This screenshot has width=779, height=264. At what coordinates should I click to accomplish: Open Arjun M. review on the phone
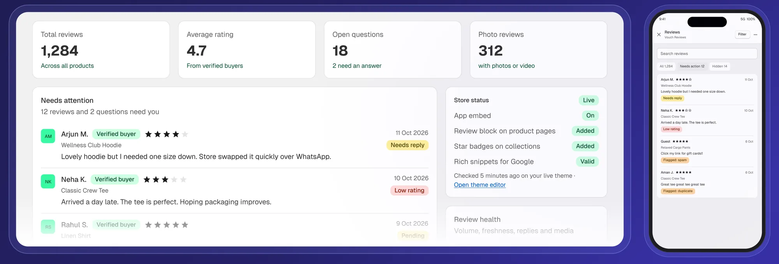point(707,89)
